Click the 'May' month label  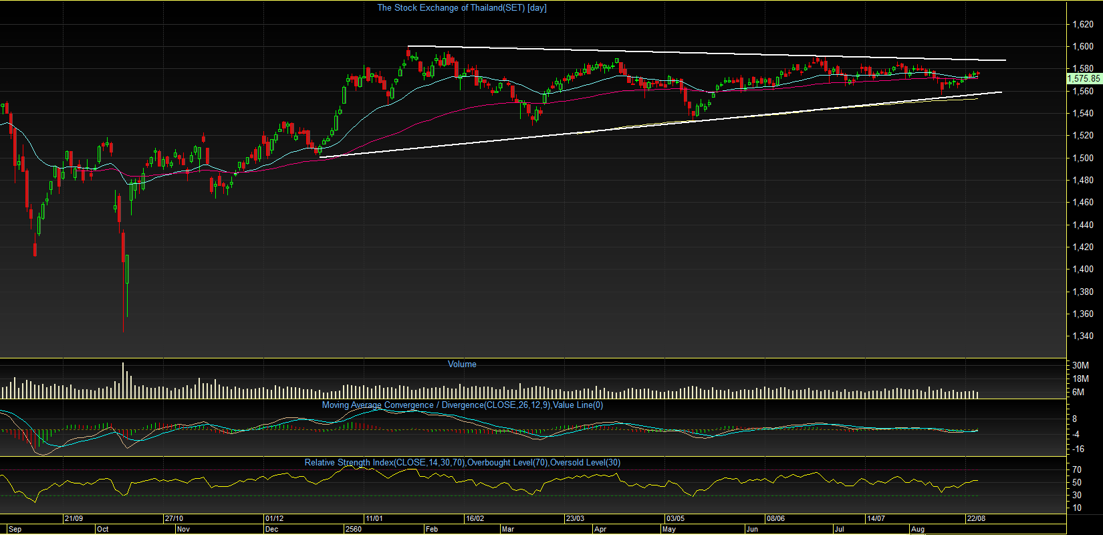pos(668,530)
